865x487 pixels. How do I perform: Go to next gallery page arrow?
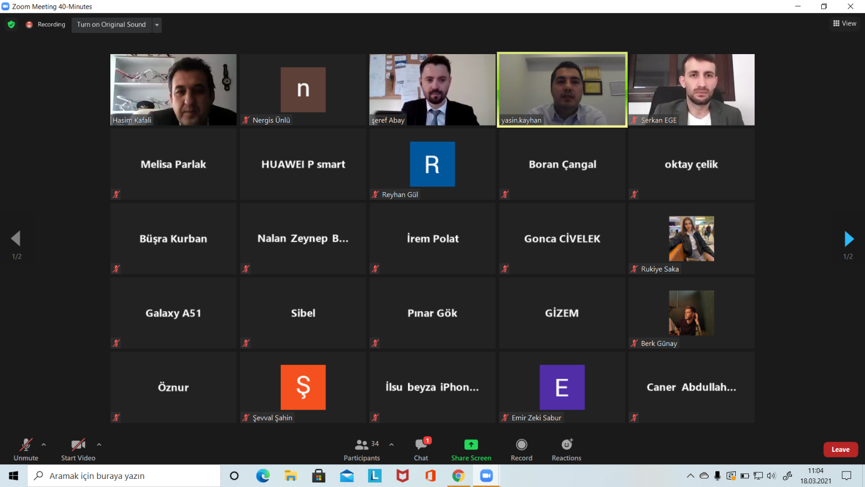(849, 238)
